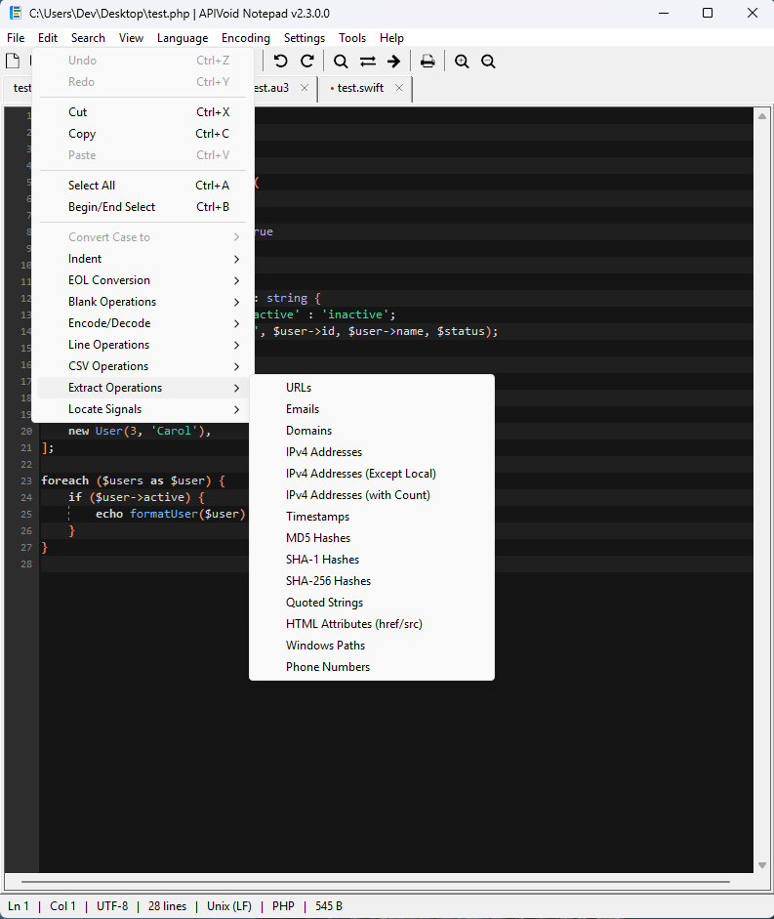Click the PHP language status entry
Screen dimensions: 774x919
pyautogui.click(x=283, y=906)
